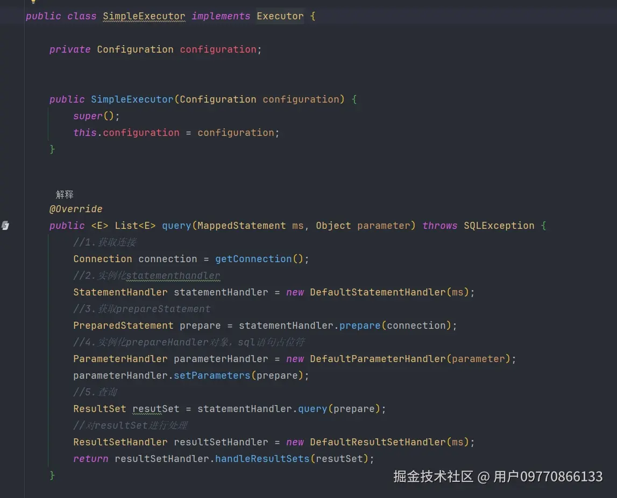Click the comment //3.获取prepareStatement
Viewport: 617px width, 498px height.
click(x=141, y=309)
